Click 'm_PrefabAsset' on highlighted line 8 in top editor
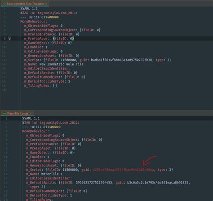213x201 pixels. (37, 39)
